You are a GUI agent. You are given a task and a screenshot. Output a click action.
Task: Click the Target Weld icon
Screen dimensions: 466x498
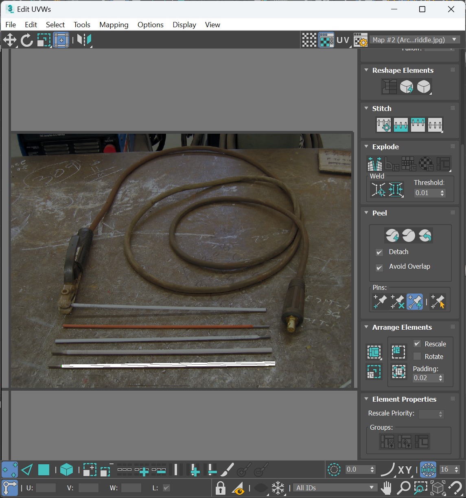(378, 190)
